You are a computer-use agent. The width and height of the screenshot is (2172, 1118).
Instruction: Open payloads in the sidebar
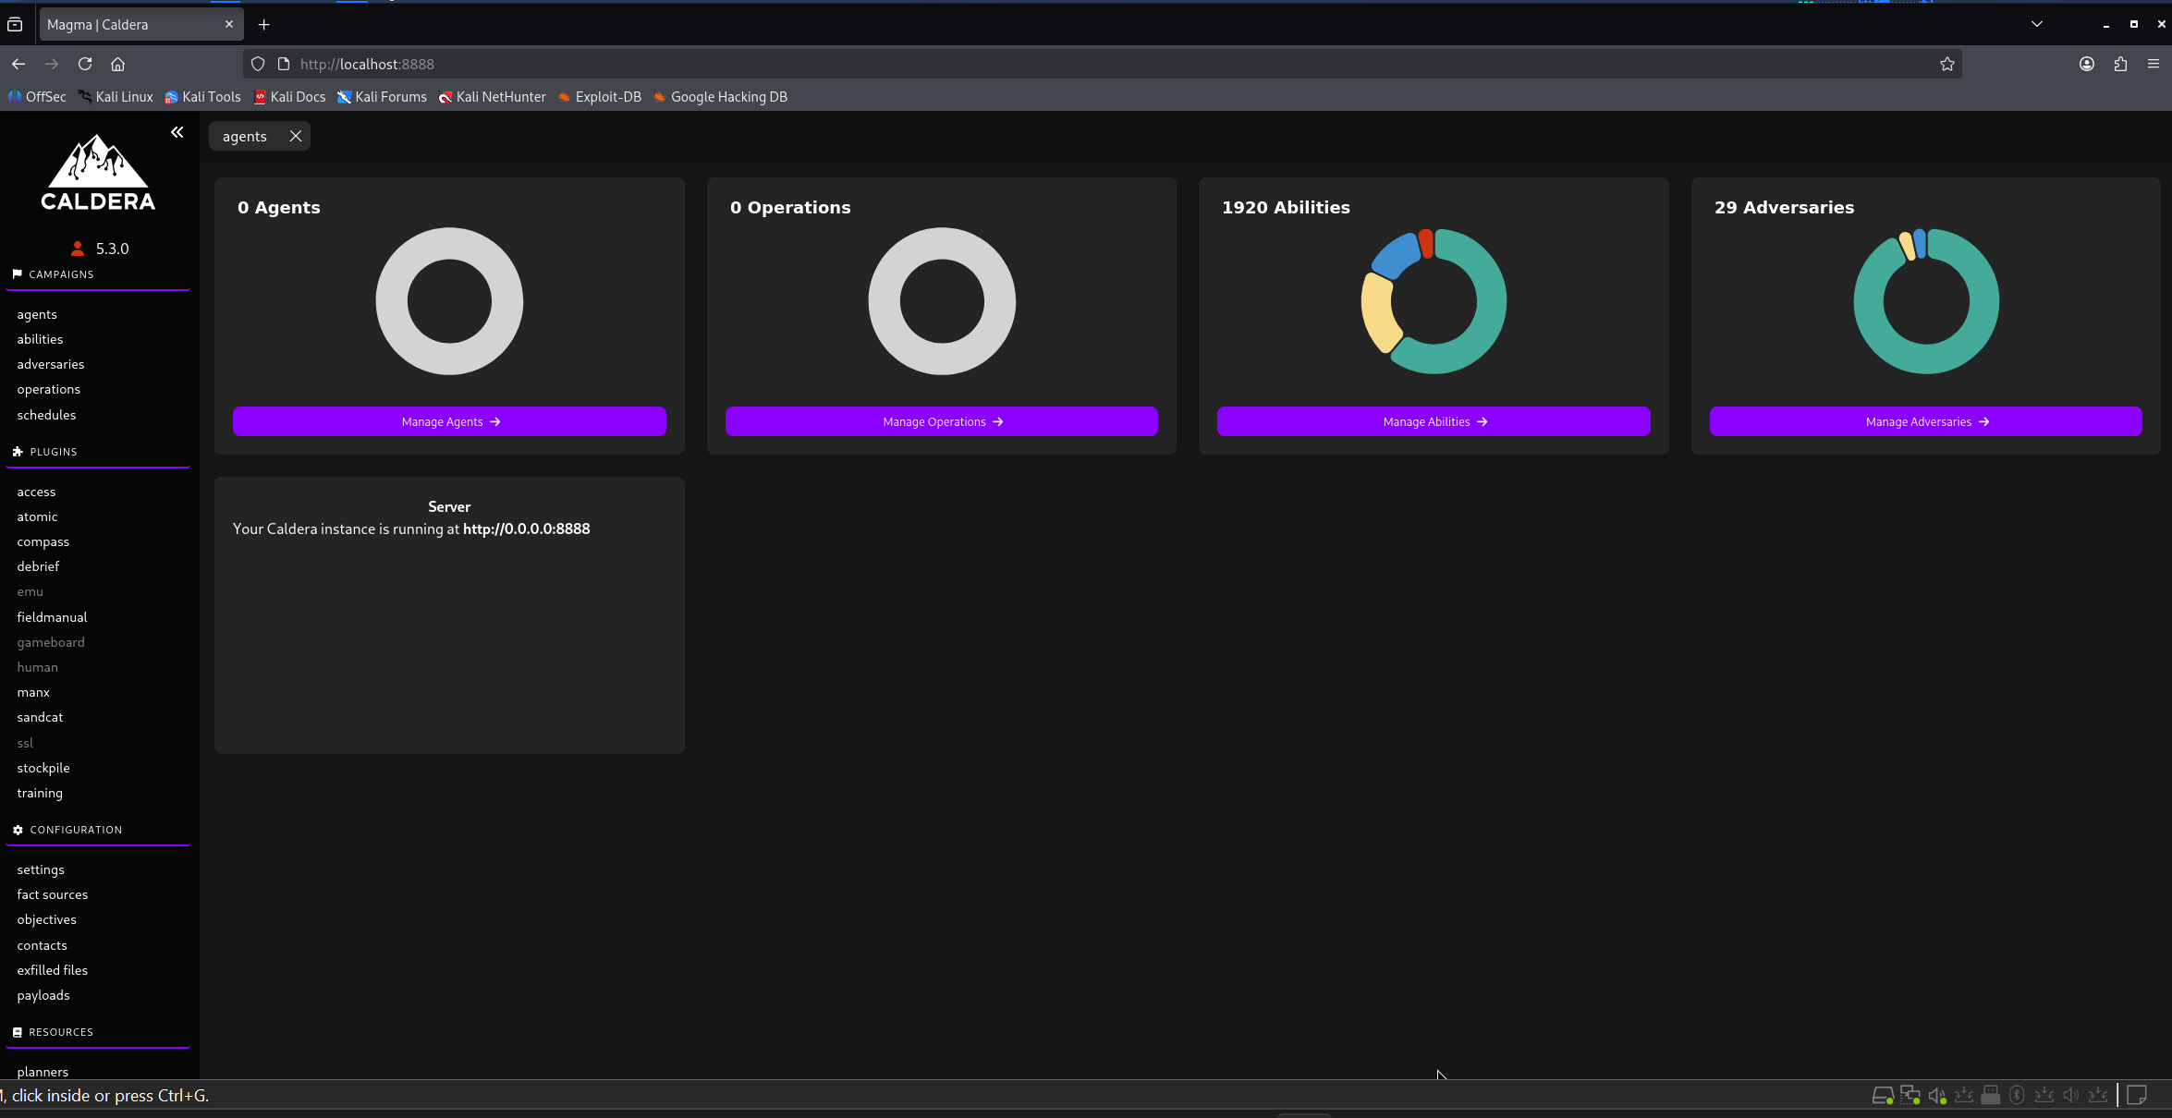tap(43, 996)
